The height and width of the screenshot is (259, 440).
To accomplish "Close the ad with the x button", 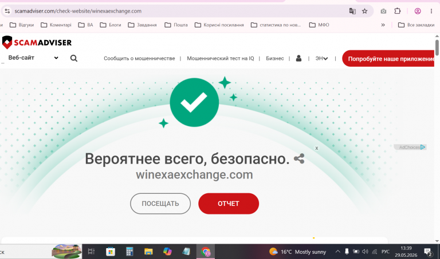I will tap(316, 148).
